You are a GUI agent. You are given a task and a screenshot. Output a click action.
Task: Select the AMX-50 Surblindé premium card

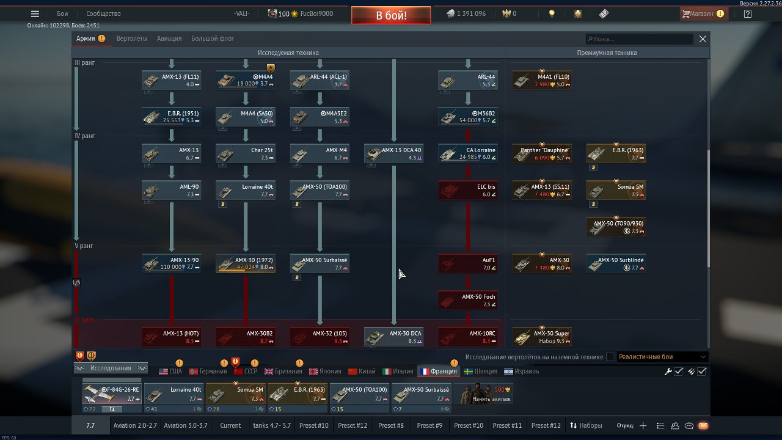tap(616, 263)
